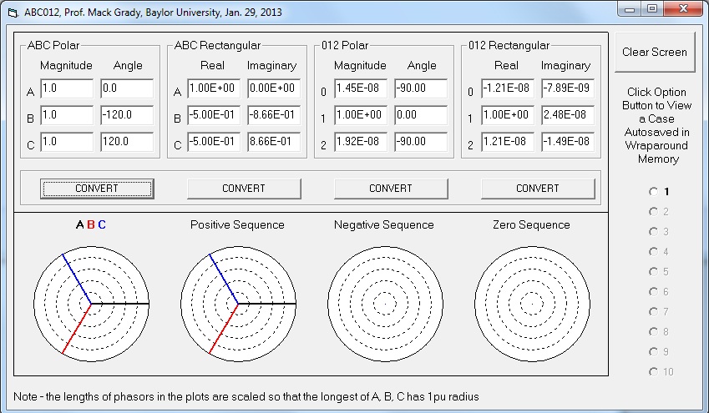
Task: Click phase A magnitude field in ABC Polar
Action: click(66, 88)
